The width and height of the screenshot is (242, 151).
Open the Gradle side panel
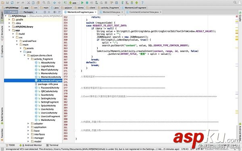pyautogui.click(x=240, y=17)
